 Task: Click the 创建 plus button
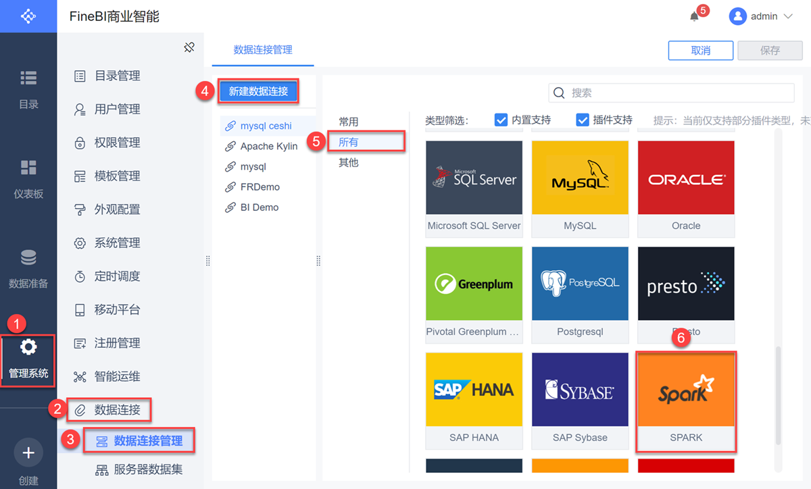(x=28, y=453)
